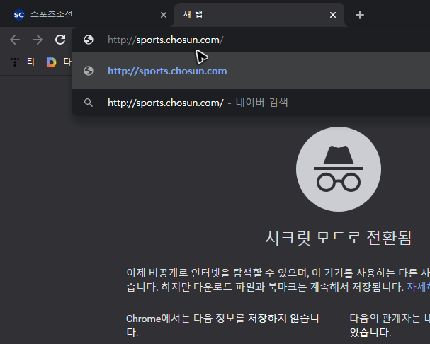The width and height of the screenshot is (430, 344).
Task: Open the 티 bookmark
Action: pyautogui.click(x=23, y=62)
